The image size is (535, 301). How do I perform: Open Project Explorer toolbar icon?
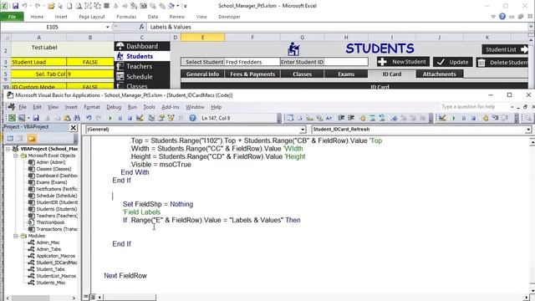coord(151,118)
